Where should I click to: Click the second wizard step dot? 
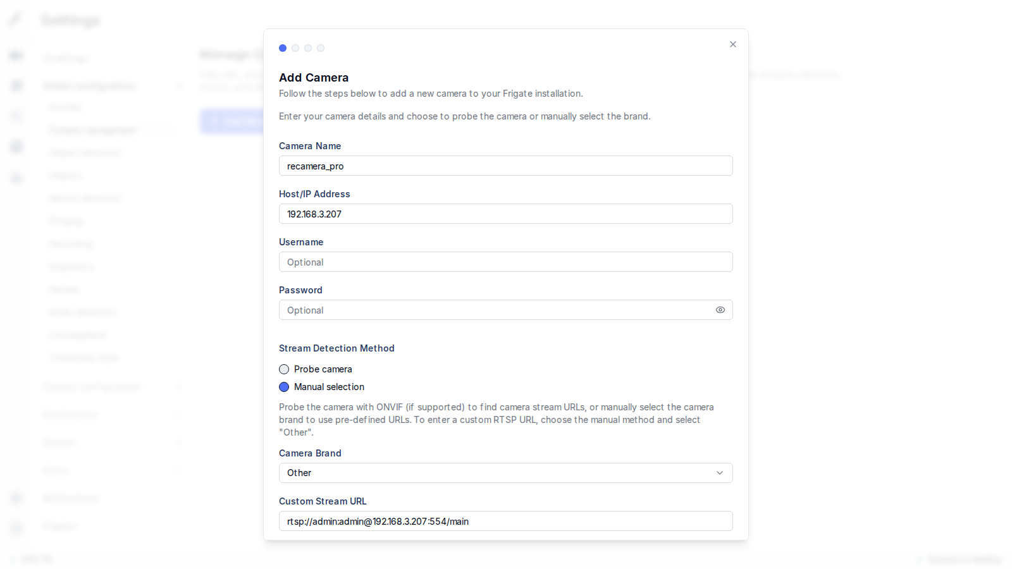coord(295,48)
